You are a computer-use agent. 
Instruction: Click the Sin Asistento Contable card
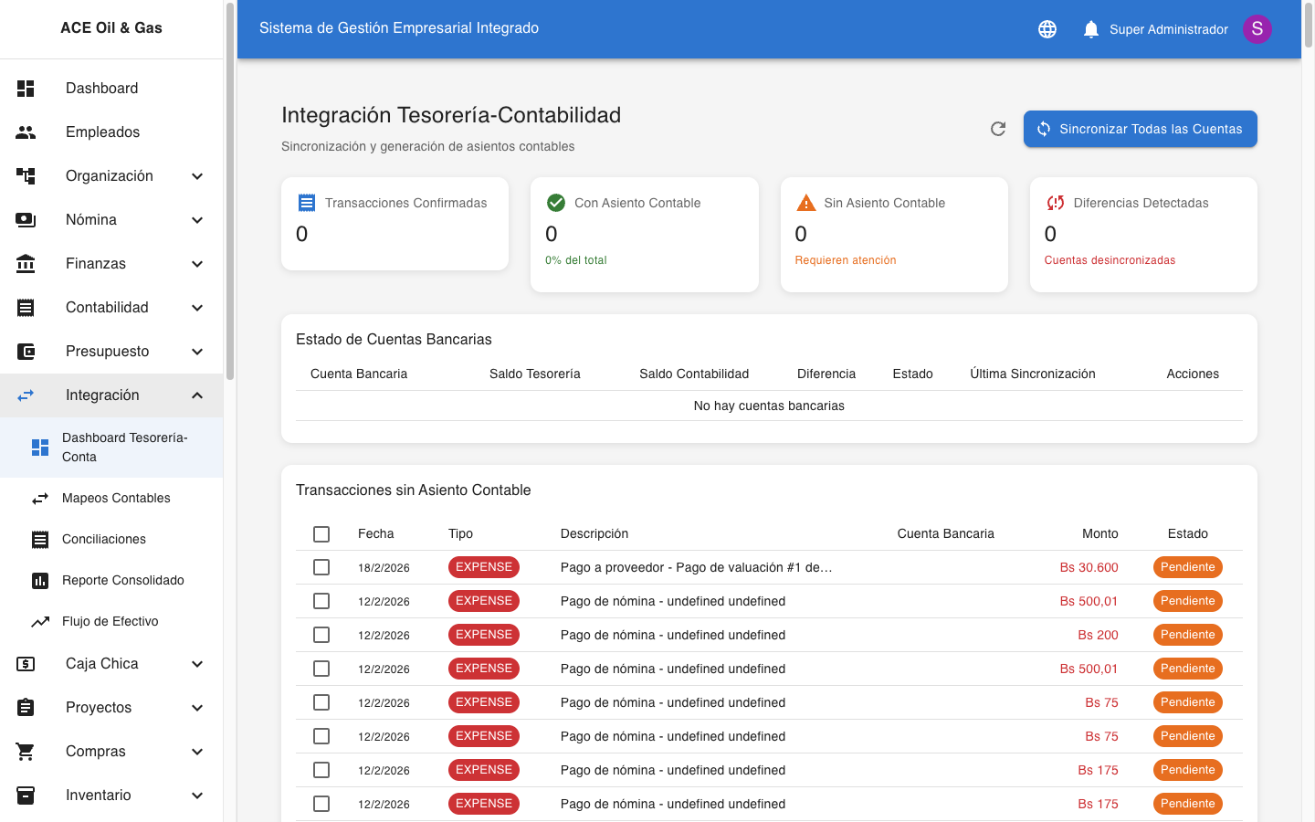[893, 234]
